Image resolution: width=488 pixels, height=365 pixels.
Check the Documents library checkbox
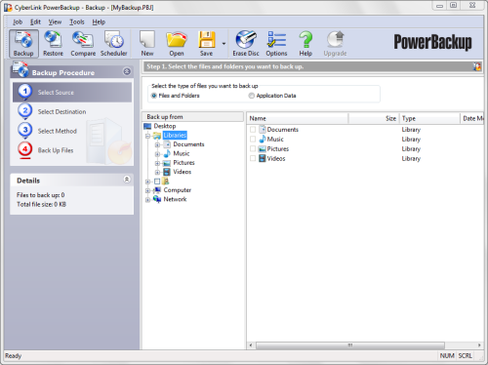(253, 130)
